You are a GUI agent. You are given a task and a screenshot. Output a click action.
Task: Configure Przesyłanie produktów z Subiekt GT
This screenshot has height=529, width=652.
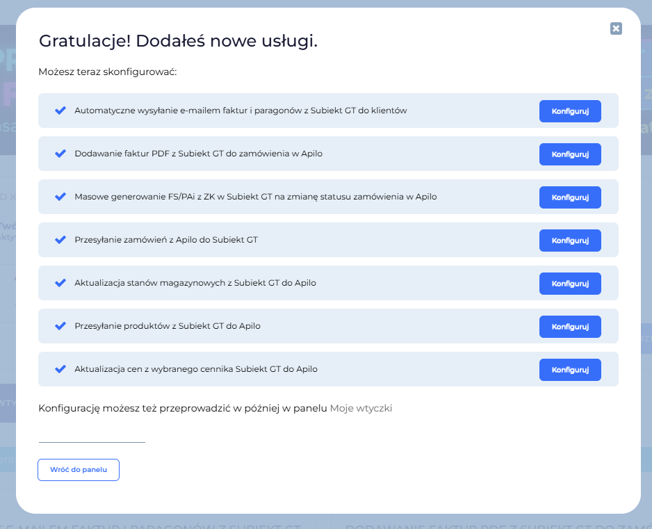coord(570,327)
